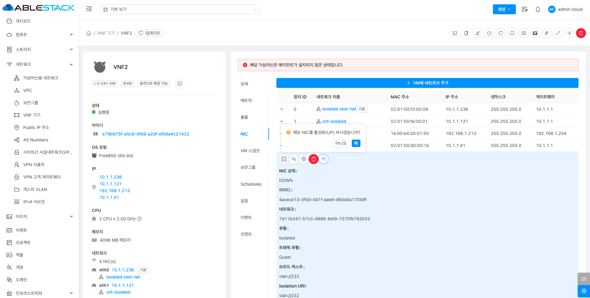The height and width of the screenshot is (298, 590).
Task: Click the pencil edit VM icon
Action: 478,33
